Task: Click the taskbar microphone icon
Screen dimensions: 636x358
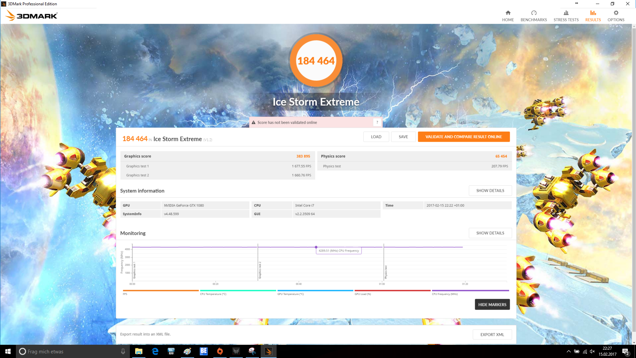Action: [123, 351]
